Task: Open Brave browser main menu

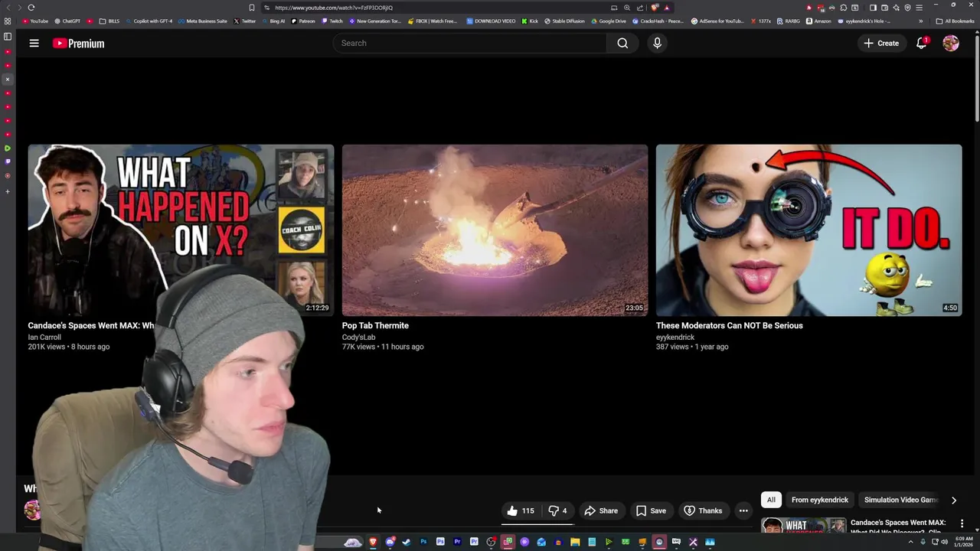Action: 919,8
